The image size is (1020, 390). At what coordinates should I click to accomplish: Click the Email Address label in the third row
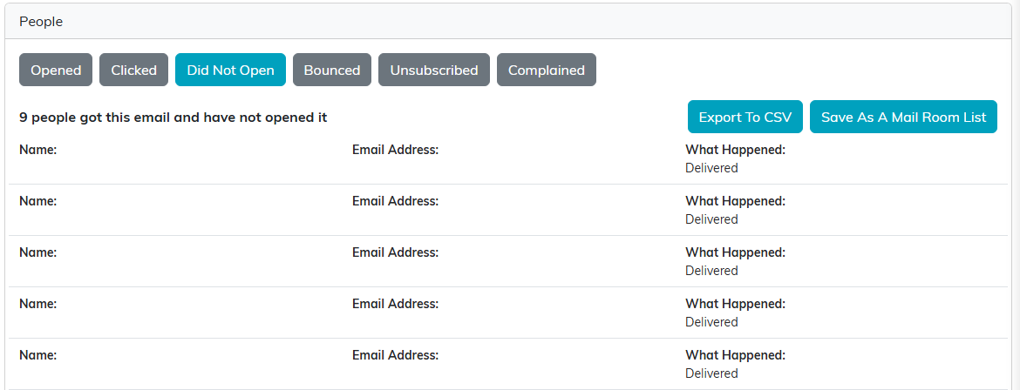click(396, 252)
